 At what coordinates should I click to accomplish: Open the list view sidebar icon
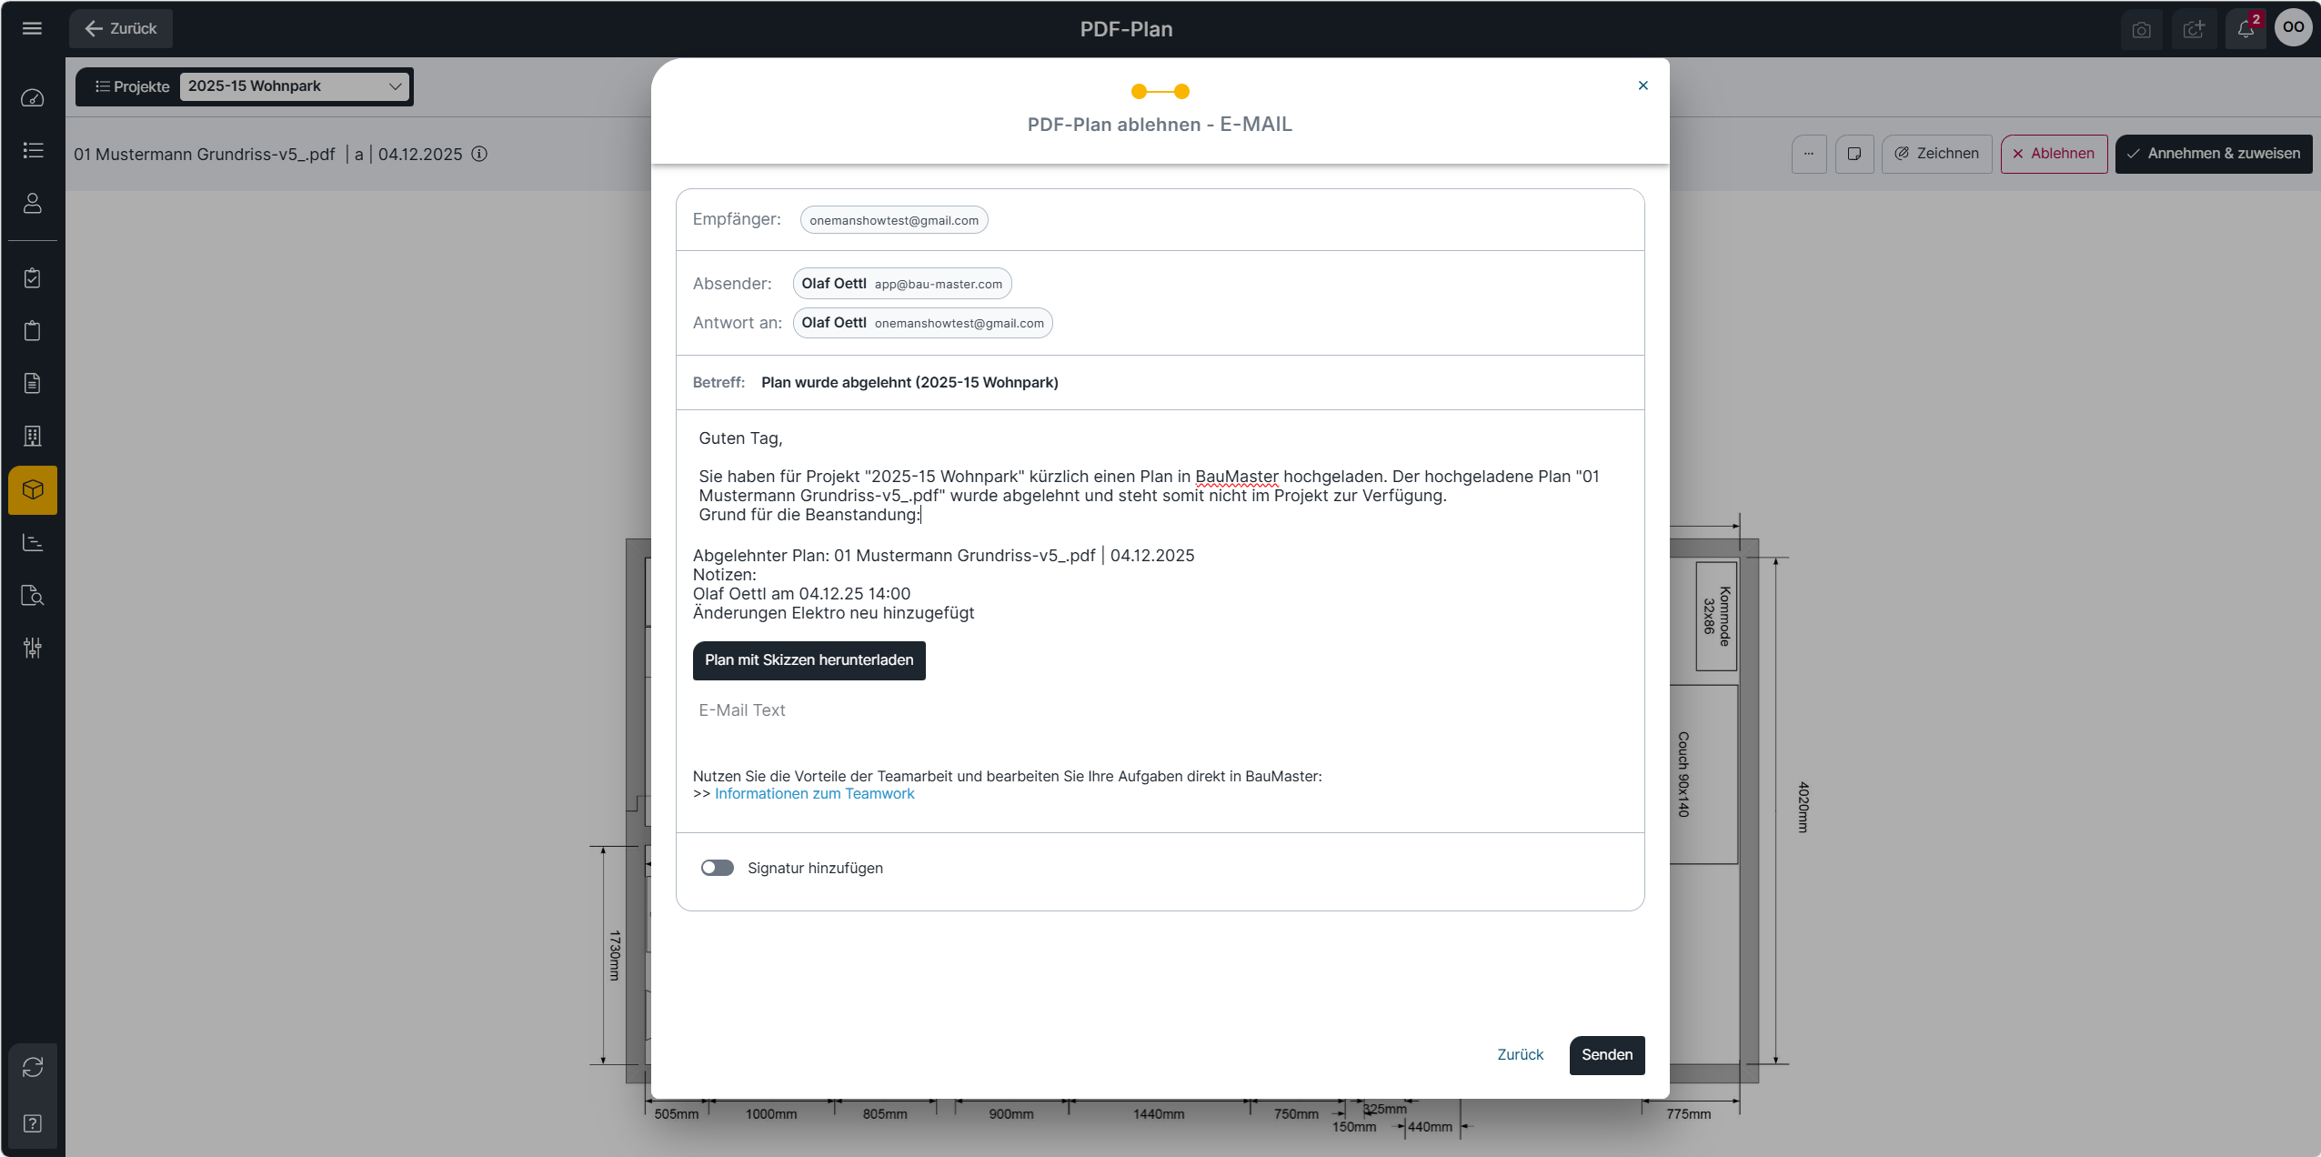(33, 150)
